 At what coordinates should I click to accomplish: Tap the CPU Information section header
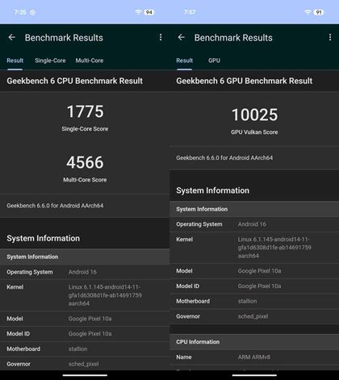point(254,342)
